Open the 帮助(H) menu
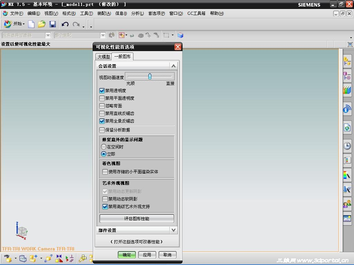This screenshot has width=354, height=265. (x=217, y=13)
